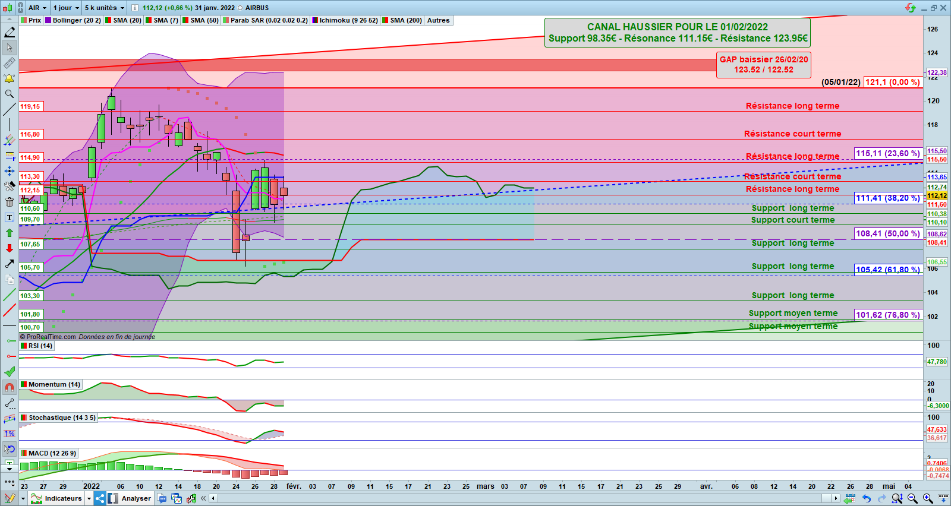
Task: Delete objects with the trash icon
Action: coord(10,202)
